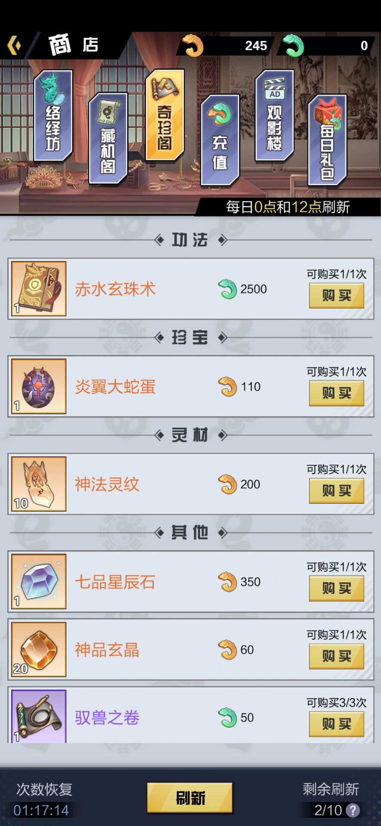The width and height of the screenshot is (381, 826).
Task: View the 赤水玄珠术 book item icon
Action: coord(39,289)
